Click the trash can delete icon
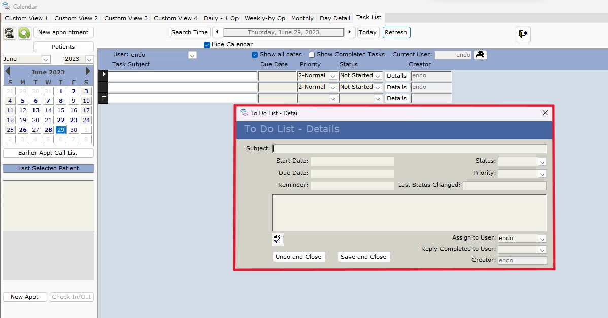The height and width of the screenshot is (318, 608). [10, 33]
